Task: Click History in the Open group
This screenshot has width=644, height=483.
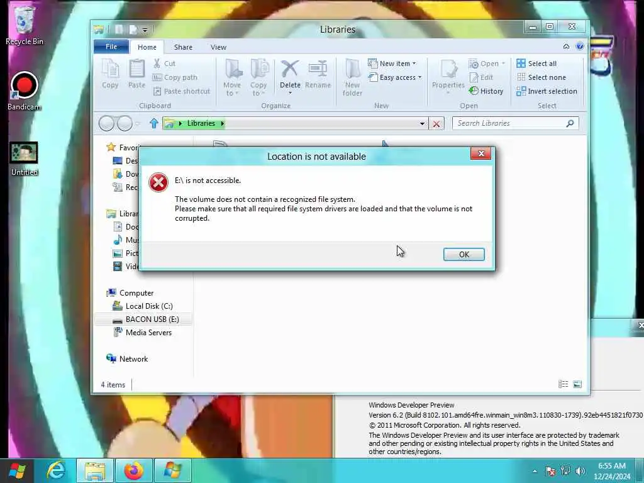Action: point(486,91)
